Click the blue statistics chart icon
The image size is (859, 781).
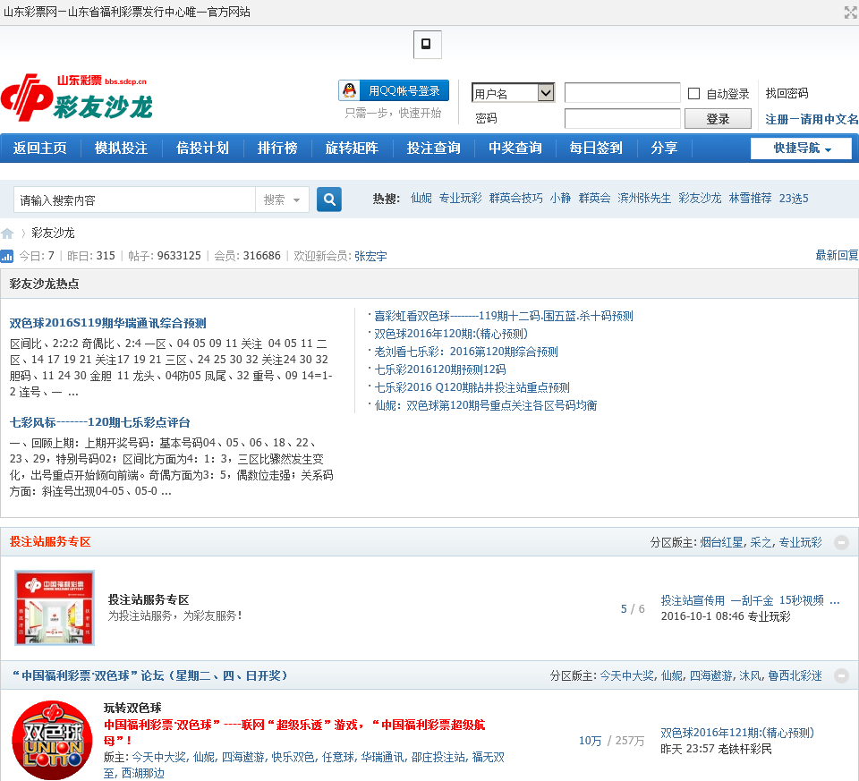(x=7, y=256)
